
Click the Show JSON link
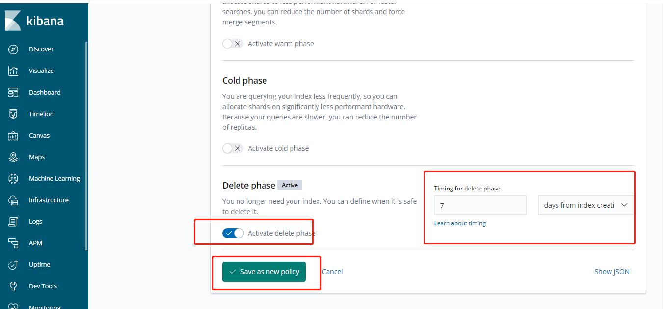click(x=611, y=272)
